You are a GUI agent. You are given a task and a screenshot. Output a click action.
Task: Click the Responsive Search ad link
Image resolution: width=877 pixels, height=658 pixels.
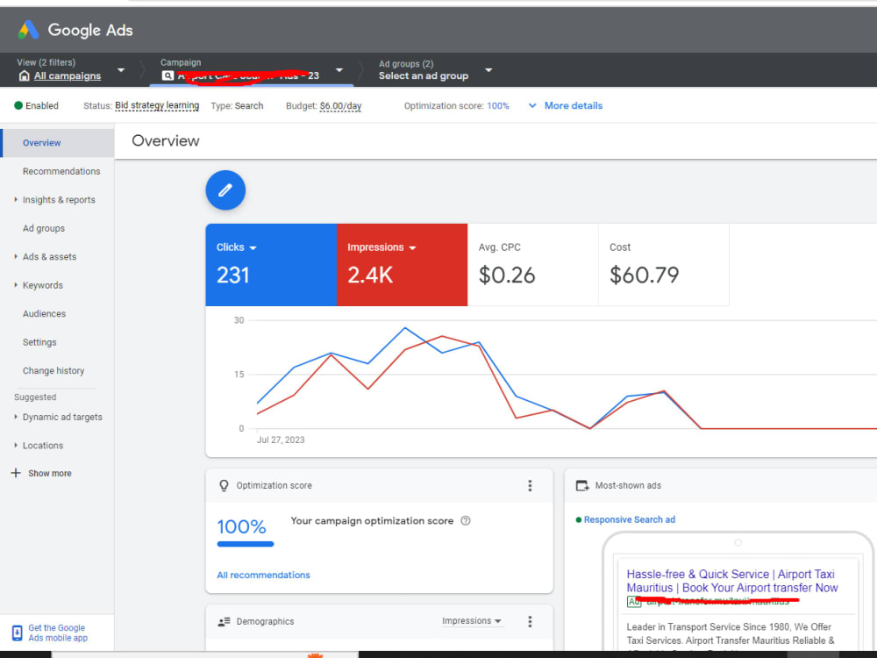629,519
